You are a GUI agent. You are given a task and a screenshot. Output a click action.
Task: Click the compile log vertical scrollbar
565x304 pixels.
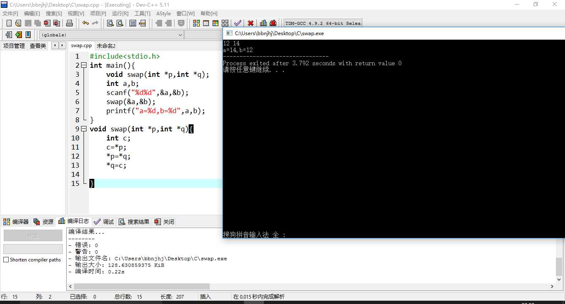[559, 266]
